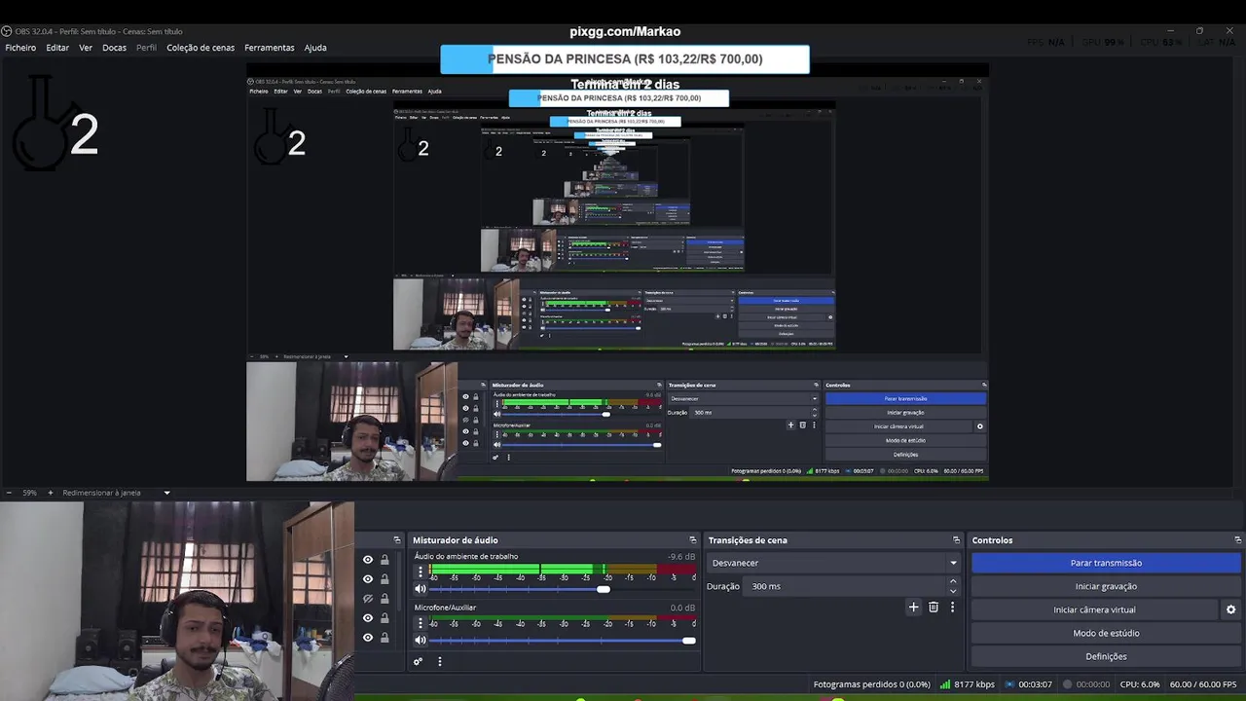Click the CPU: 6.0% status text
Viewport: 1246px width, 701px height.
(1139, 684)
